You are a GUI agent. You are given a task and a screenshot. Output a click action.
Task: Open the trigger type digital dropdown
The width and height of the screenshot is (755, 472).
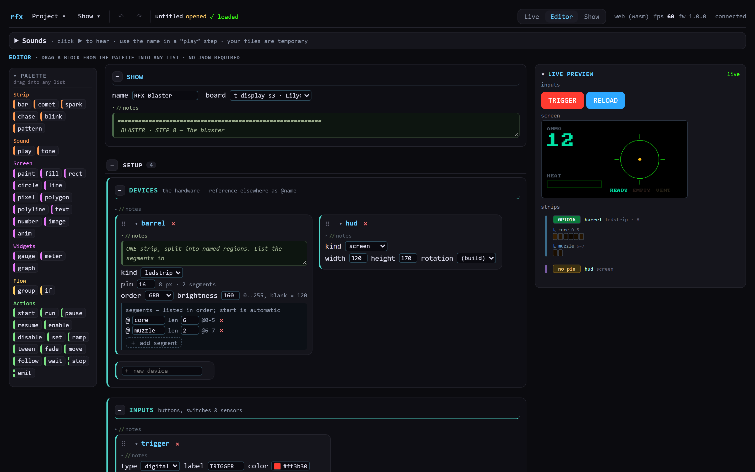click(x=160, y=466)
